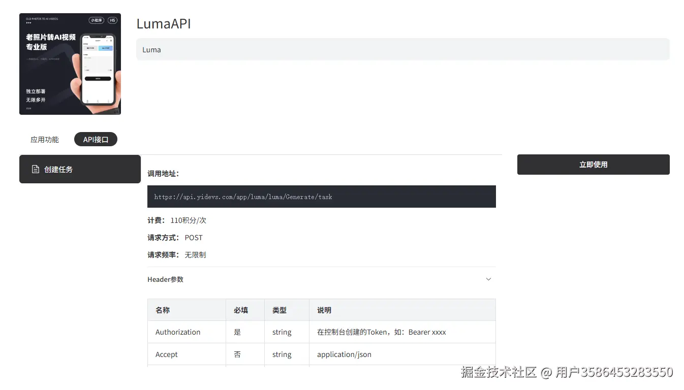Screen dimensions: 684x390
Task: Click the H5 badge on the cover
Action: [x=112, y=20]
